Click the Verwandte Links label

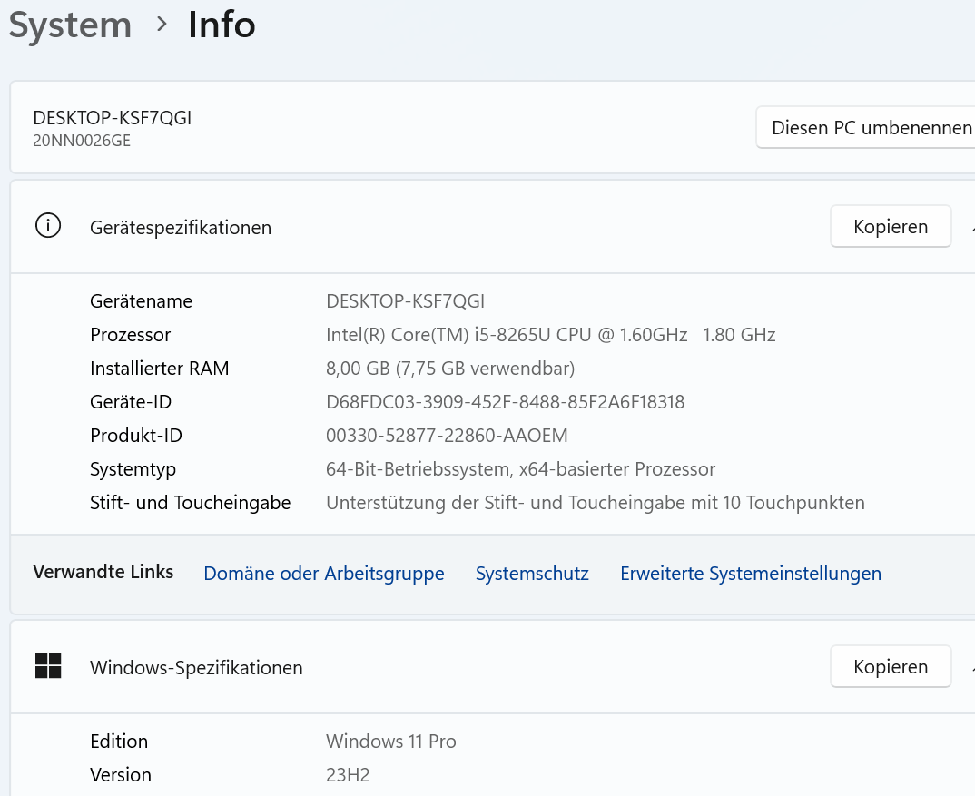coord(103,572)
